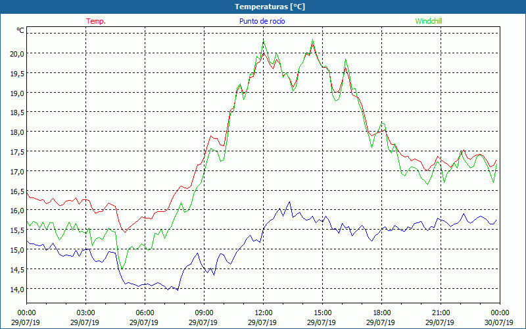Click the 03:00 time axis label

pyautogui.click(x=85, y=313)
